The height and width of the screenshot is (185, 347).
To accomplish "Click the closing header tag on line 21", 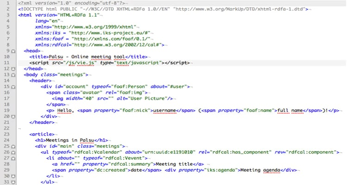I will [x=42, y=123].
